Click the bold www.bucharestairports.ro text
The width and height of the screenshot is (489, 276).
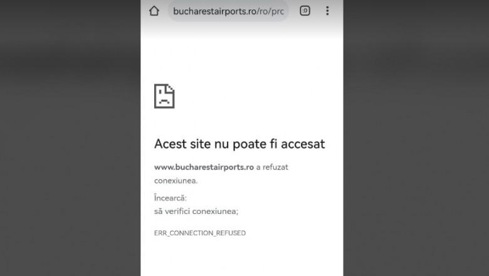204,167
